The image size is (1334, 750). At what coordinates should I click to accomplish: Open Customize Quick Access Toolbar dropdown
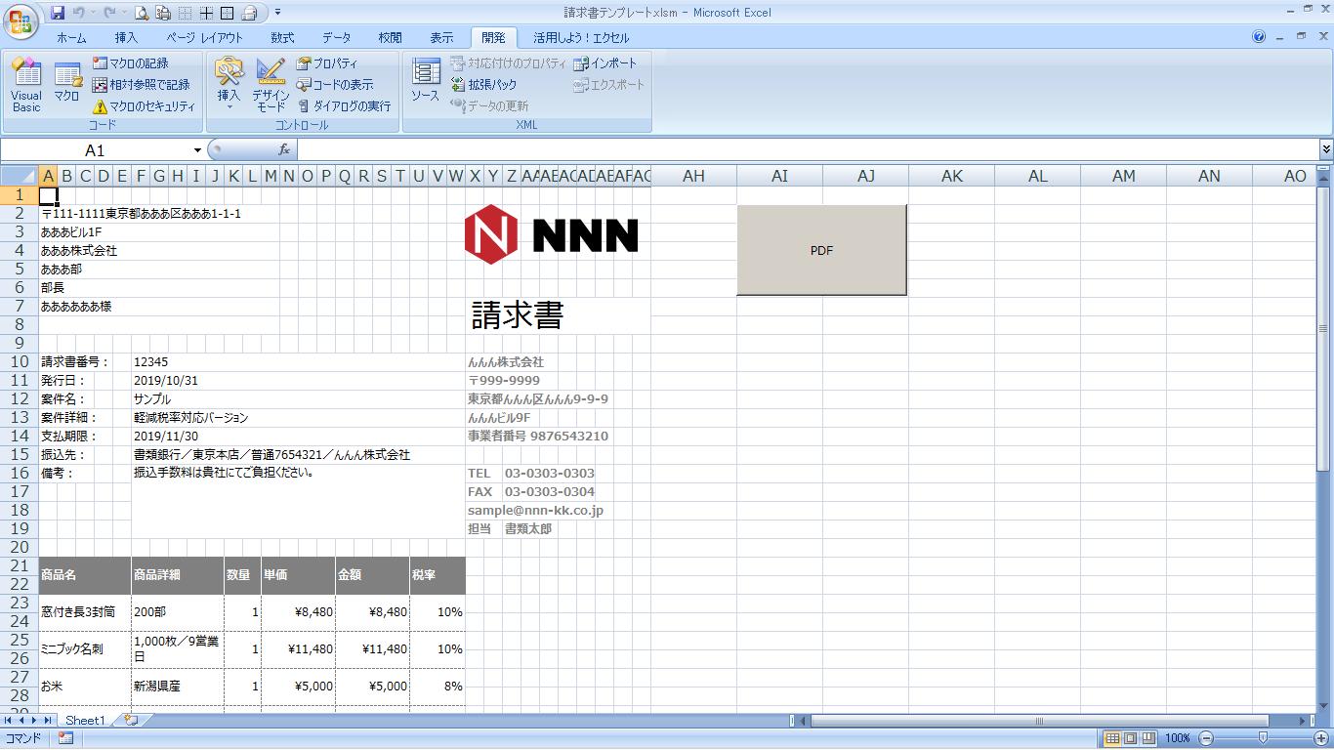[x=277, y=13]
